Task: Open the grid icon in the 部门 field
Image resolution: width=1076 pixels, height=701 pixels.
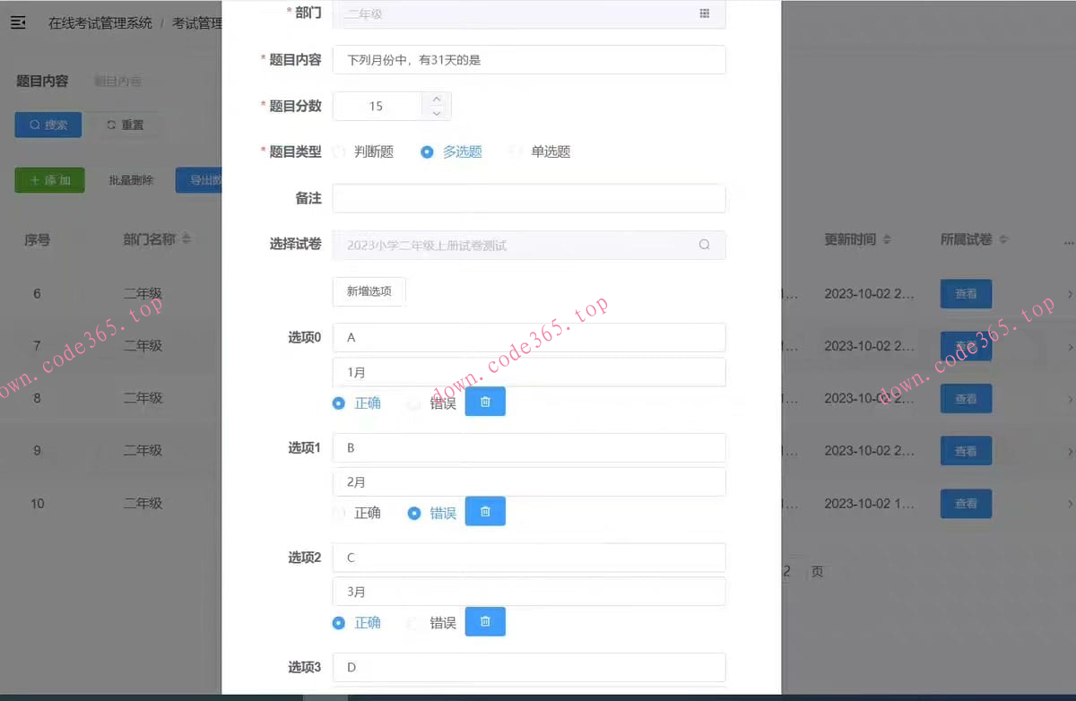Action: click(x=705, y=14)
